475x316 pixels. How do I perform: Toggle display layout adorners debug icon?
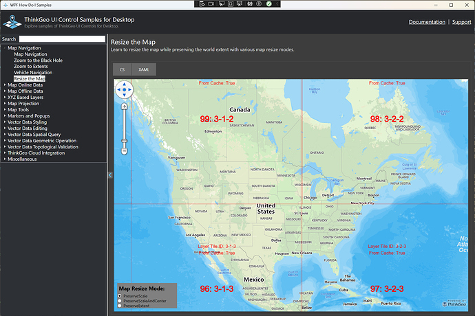[x=231, y=4]
